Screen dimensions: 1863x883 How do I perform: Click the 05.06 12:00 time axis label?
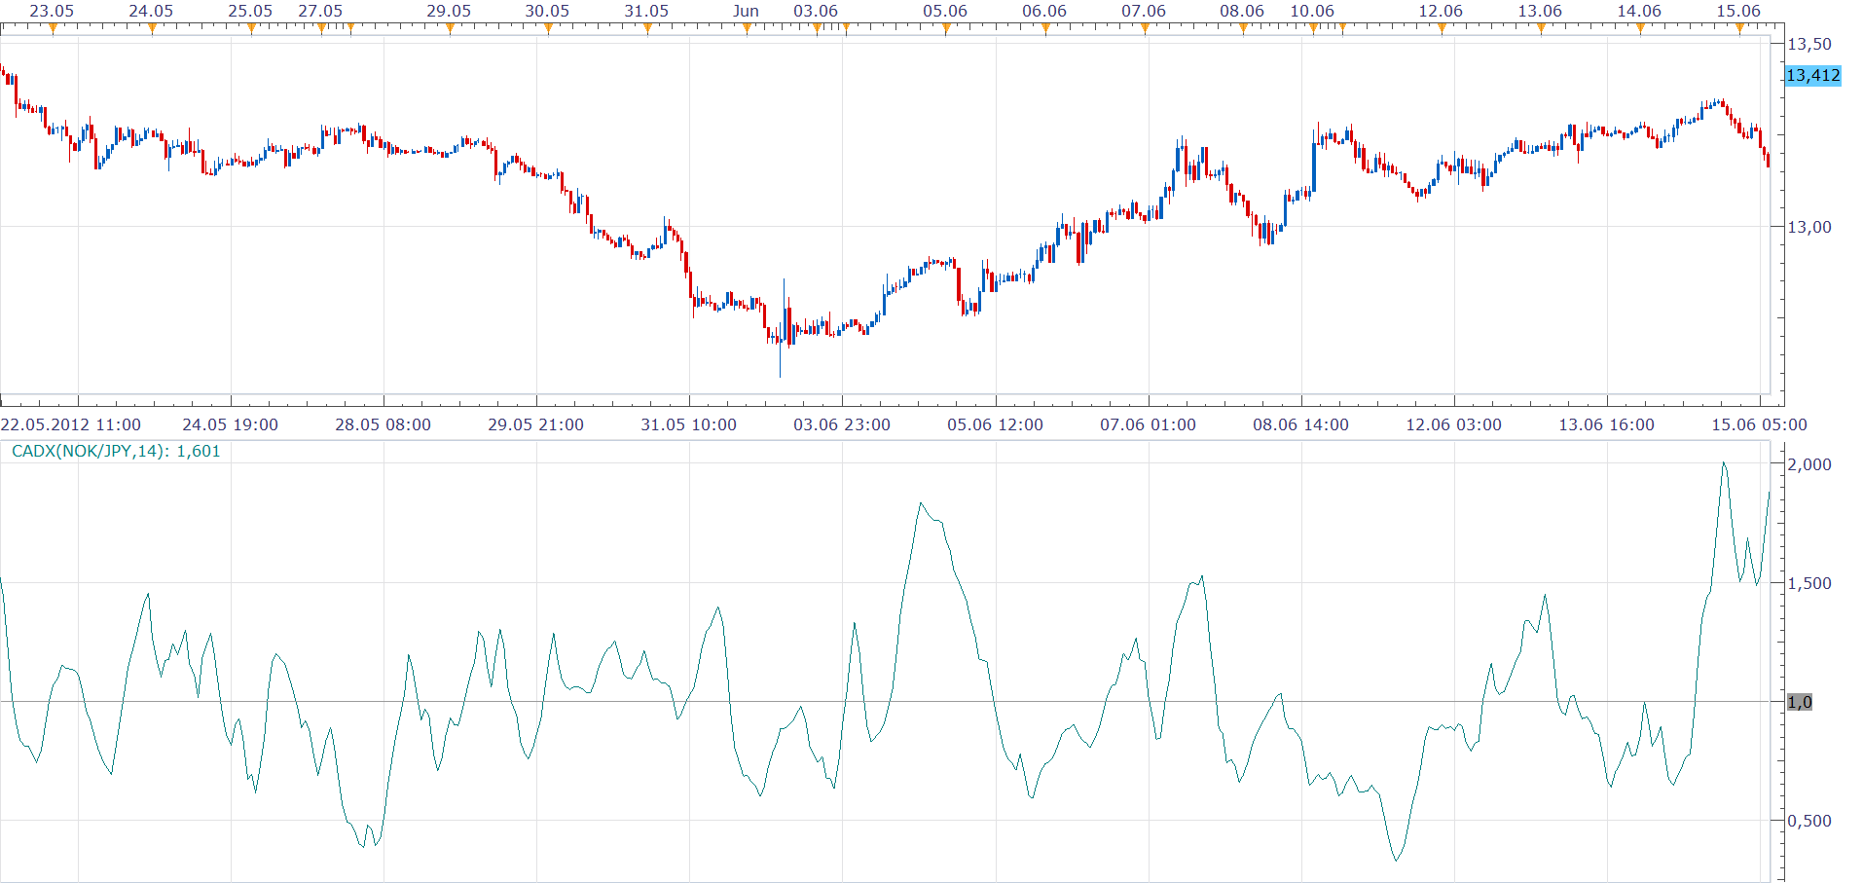pos(996,424)
